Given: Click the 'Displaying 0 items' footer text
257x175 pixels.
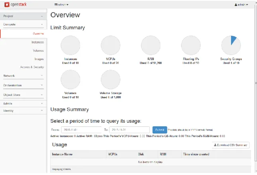Looking at the screenshot, I should click(61, 169).
